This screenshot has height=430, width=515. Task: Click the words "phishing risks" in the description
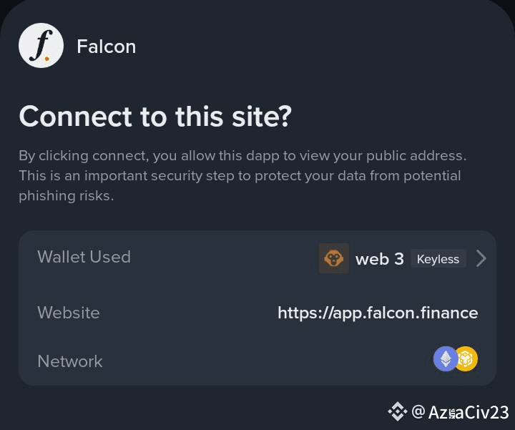(65, 195)
